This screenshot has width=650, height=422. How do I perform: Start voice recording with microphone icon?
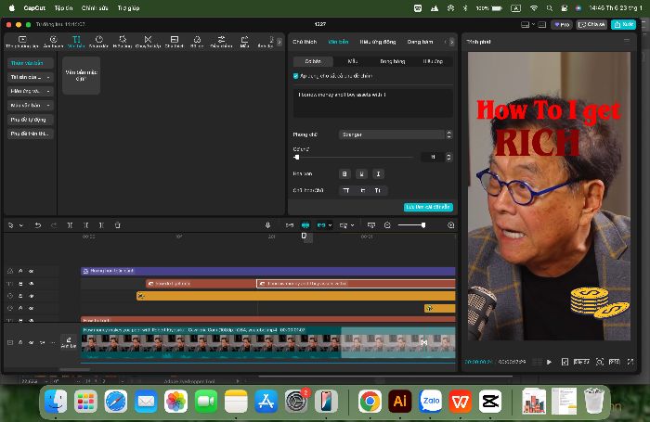(x=267, y=225)
